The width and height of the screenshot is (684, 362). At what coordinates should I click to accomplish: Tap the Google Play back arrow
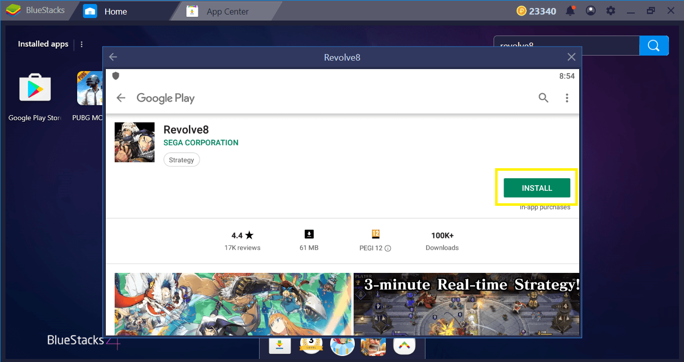pyautogui.click(x=121, y=98)
